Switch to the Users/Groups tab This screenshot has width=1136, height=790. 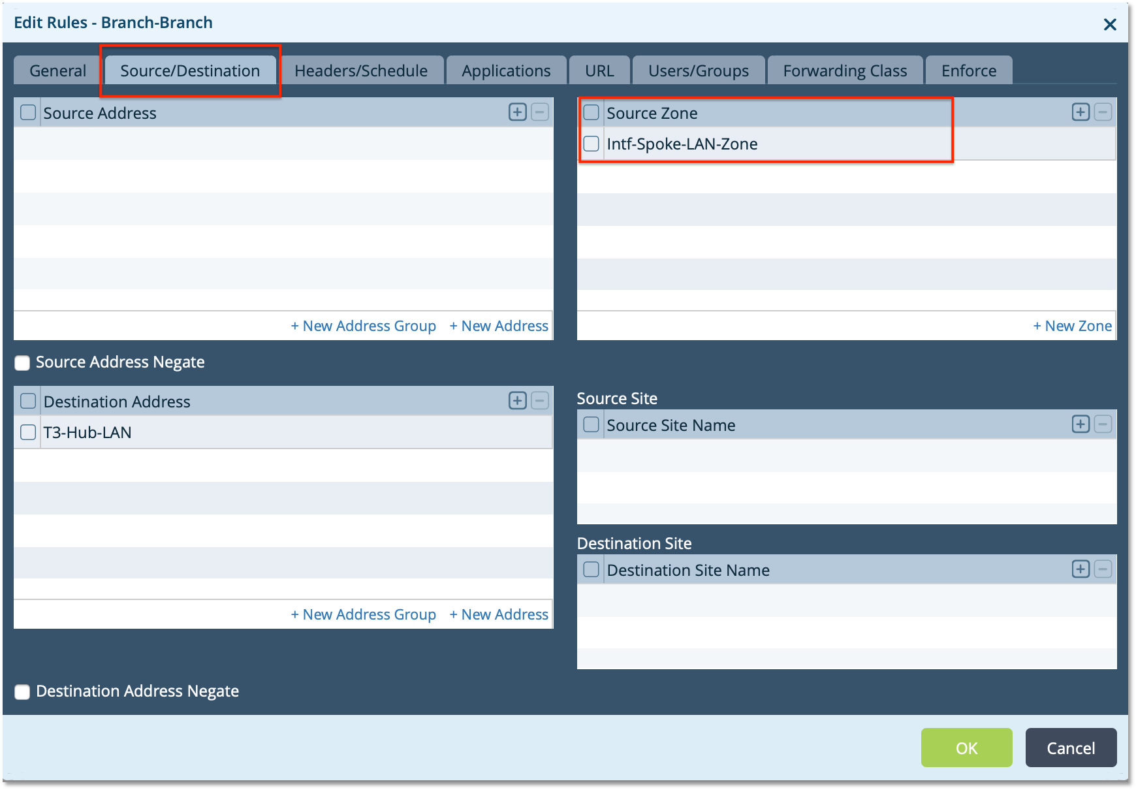pyautogui.click(x=698, y=70)
